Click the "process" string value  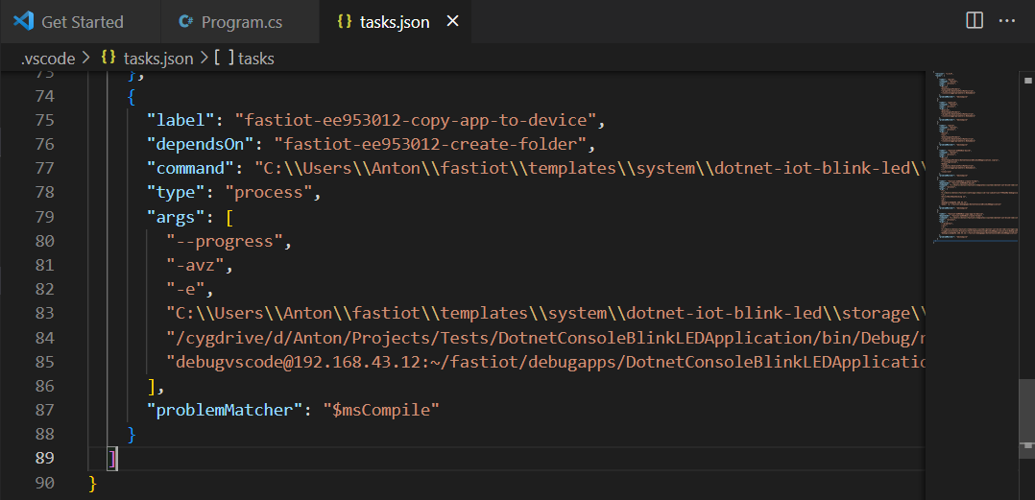click(x=269, y=193)
